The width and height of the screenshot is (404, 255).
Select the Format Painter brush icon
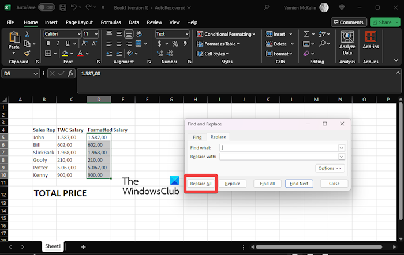click(x=27, y=53)
